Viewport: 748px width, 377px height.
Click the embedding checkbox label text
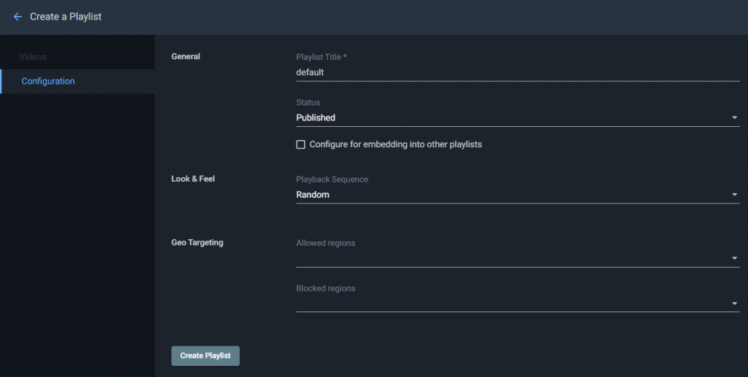(x=395, y=144)
